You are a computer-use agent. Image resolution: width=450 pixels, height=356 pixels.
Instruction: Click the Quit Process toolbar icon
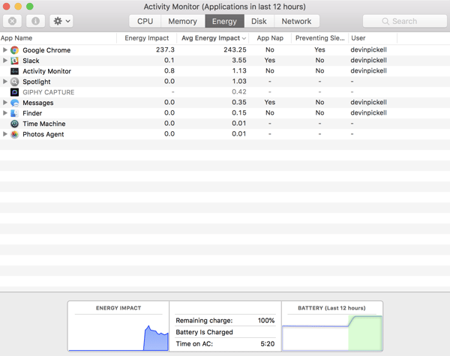(x=12, y=21)
